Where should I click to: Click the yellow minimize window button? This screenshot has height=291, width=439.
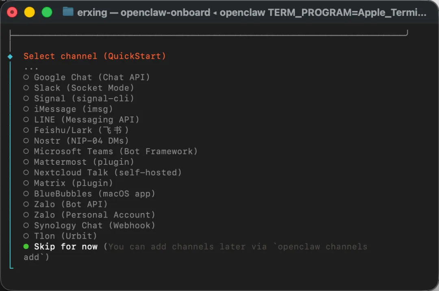tap(29, 12)
